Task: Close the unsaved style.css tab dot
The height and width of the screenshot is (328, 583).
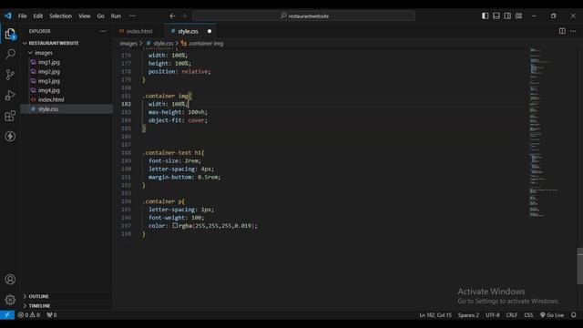Action: tap(210, 31)
